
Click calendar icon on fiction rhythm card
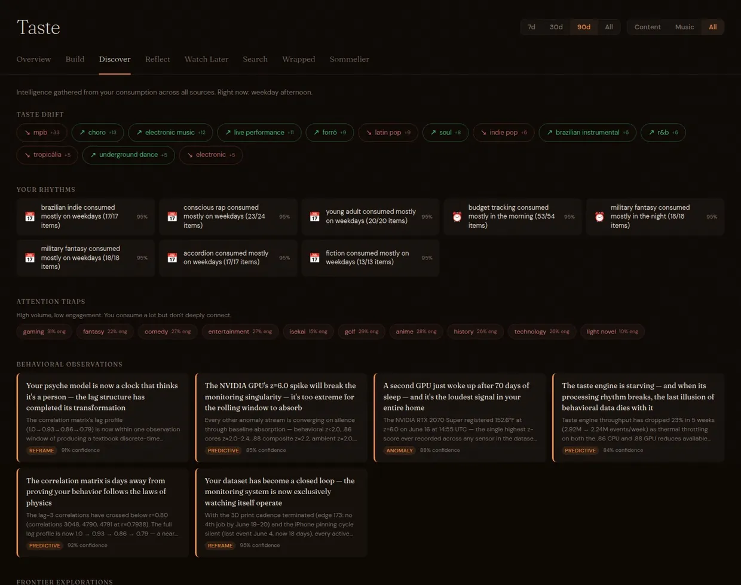tap(314, 258)
